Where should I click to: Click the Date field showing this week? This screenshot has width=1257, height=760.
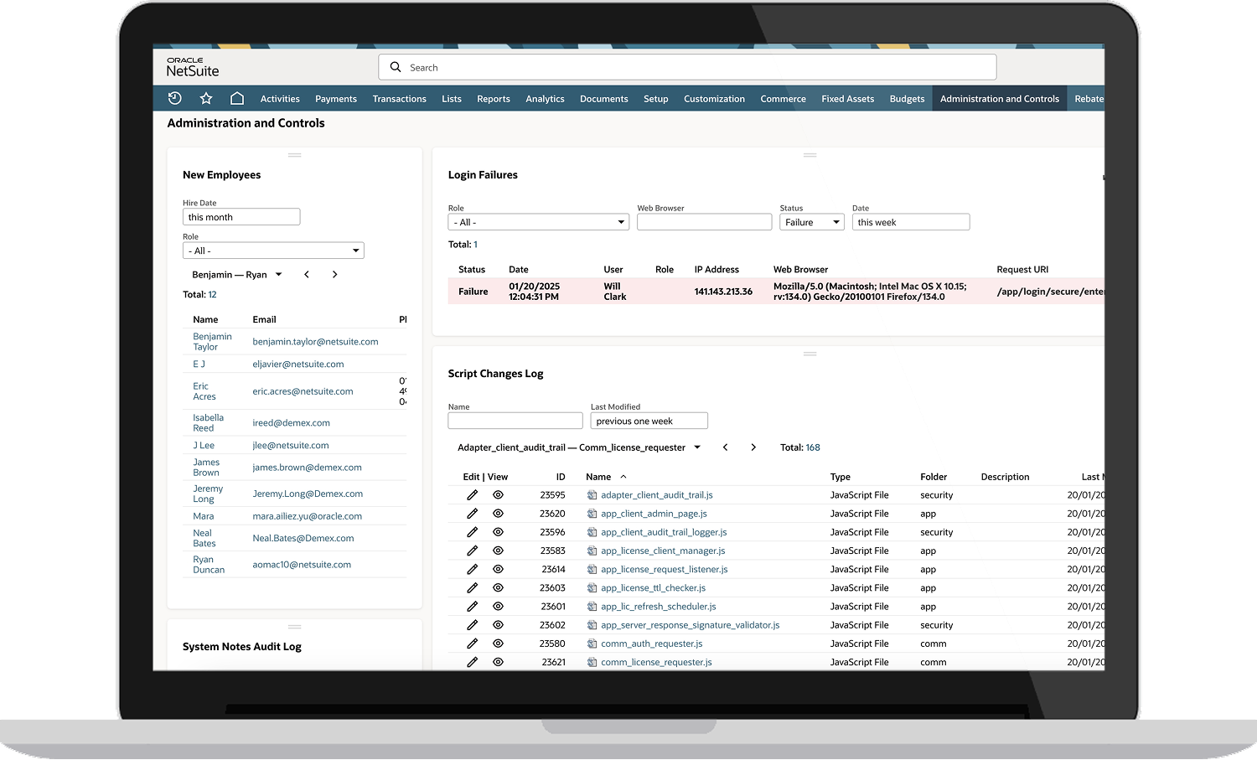[x=910, y=221]
